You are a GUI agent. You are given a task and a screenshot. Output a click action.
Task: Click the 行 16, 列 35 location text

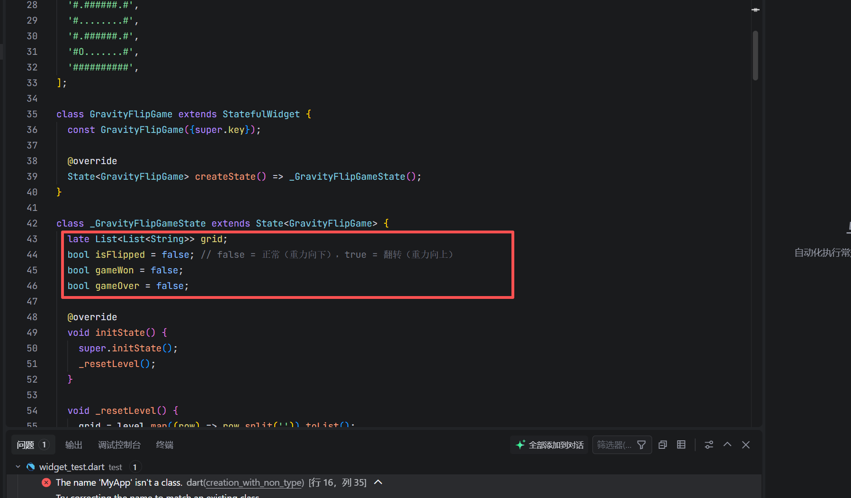coord(338,482)
